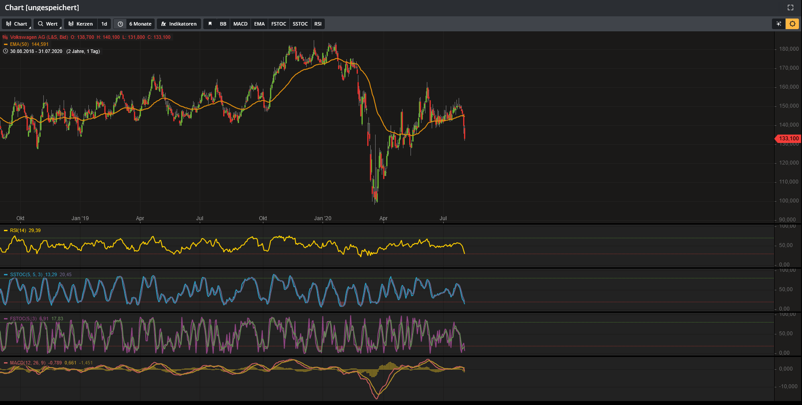Screen dimensions: 802x405
Task: Click the orange EMA(50) legend color marker
Action: pyautogui.click(x=6, y=44)
